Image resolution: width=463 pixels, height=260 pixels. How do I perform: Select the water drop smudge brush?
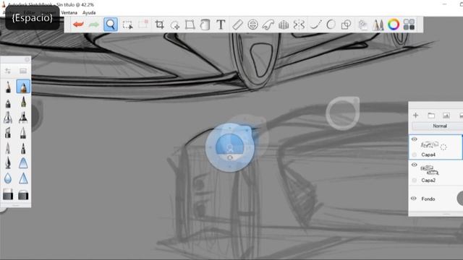[8, 178]
